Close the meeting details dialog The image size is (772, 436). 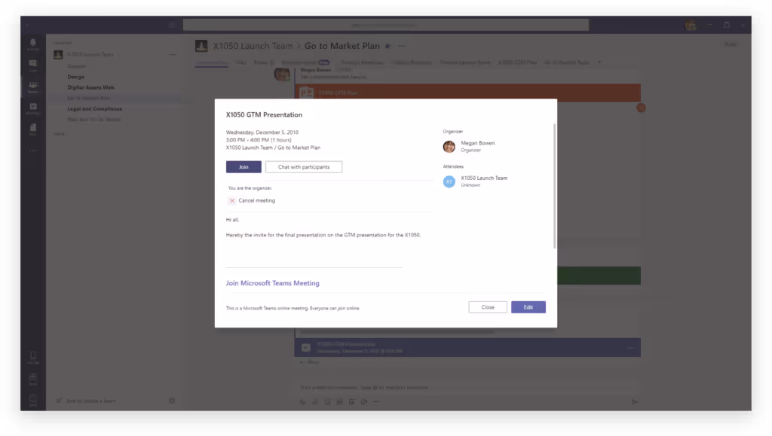(488, 307)
